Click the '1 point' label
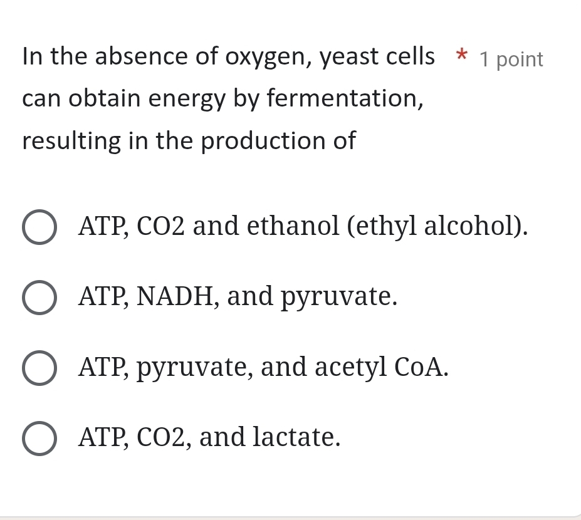Screen dimensions: 581x520 pos(511,60)
